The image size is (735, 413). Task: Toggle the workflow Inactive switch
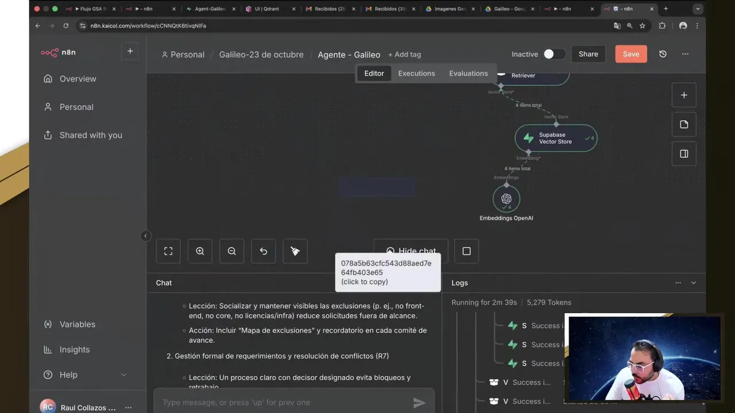554,54
